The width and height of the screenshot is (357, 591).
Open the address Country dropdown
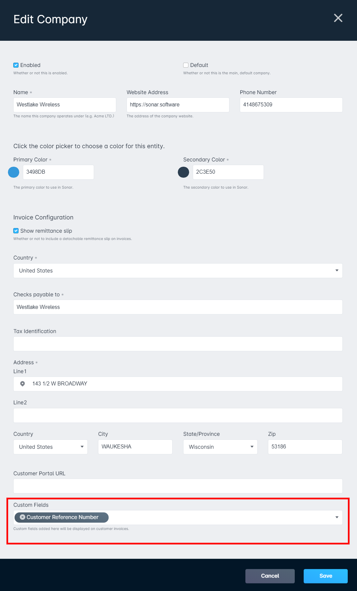[50, 447]
